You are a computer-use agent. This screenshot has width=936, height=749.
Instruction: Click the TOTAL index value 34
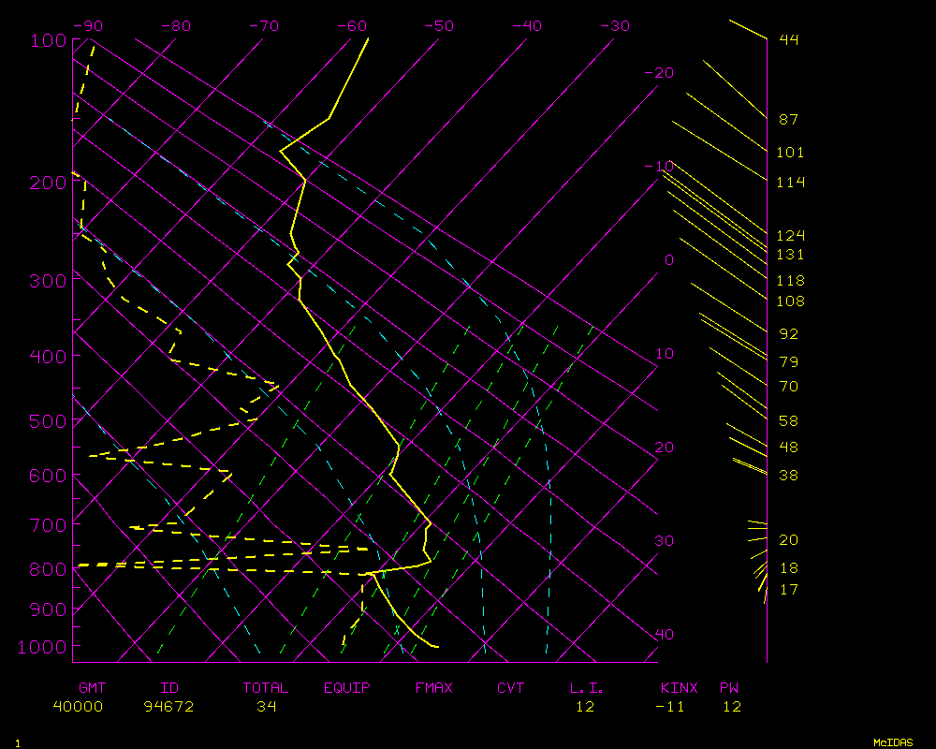point(266,707)
